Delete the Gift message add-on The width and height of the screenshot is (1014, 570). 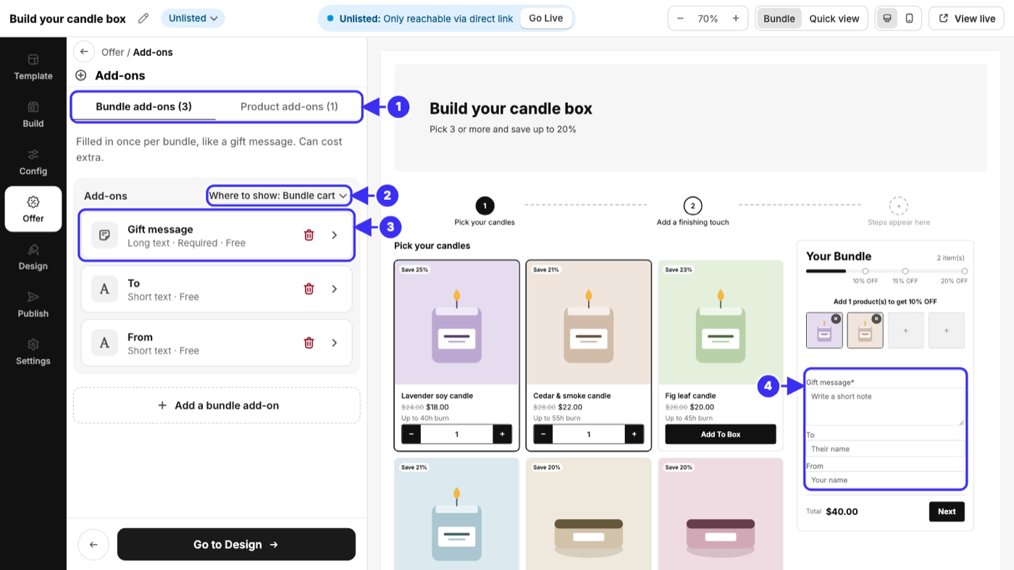click(x=309, y=235)
